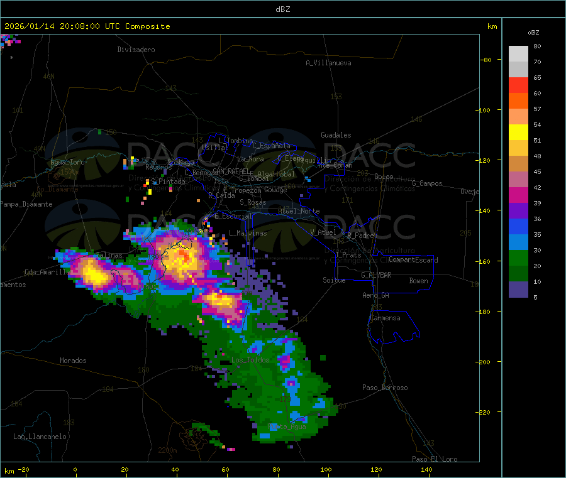Click the R_Padre location label

[x=360, y=236]
